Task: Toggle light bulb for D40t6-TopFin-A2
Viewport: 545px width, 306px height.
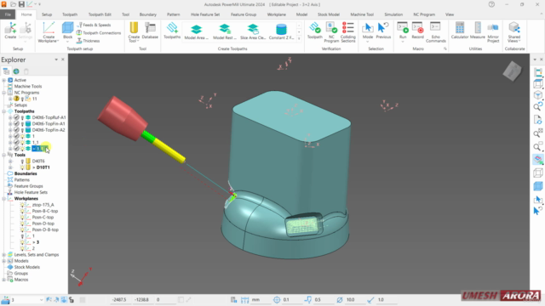Action: [22, 130]
